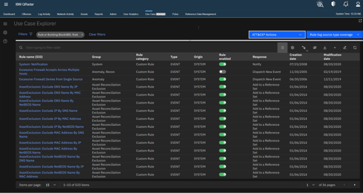Screen dimensions: 363x193
Task: Click the Clear filters link
Action: tap(97, 35)
